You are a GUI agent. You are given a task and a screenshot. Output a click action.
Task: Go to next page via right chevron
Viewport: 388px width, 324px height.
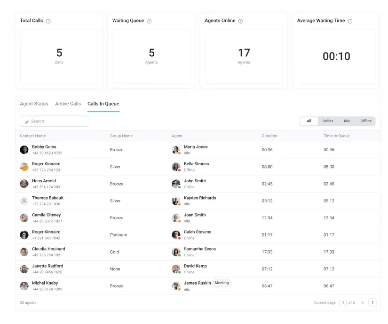[373, 302]
